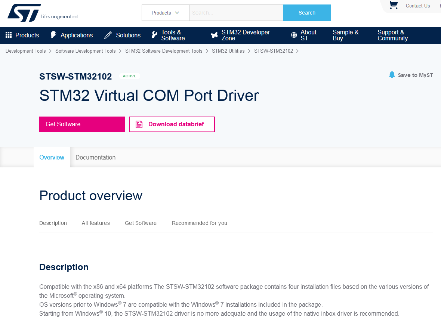Click the blue Search button
The height and width of the screenshot is (325, 441).
click(307, 13)
